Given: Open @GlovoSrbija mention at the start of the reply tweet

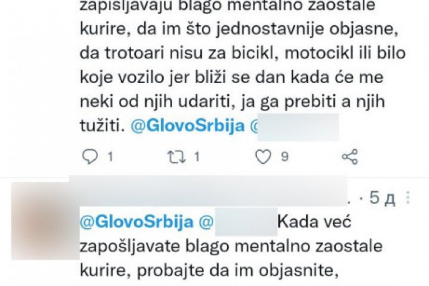Looking at the screenshot, I should point(136,222).
